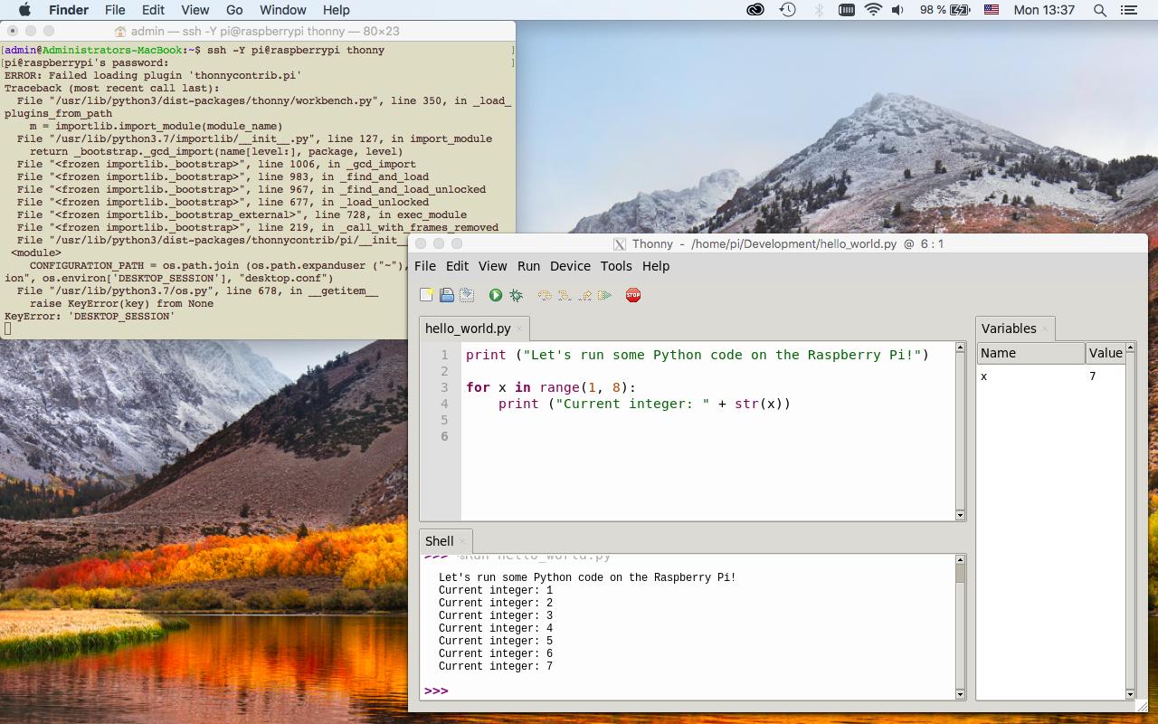Place cursor on editor line 6
The image size is (1158, 724).
[709, 436]
